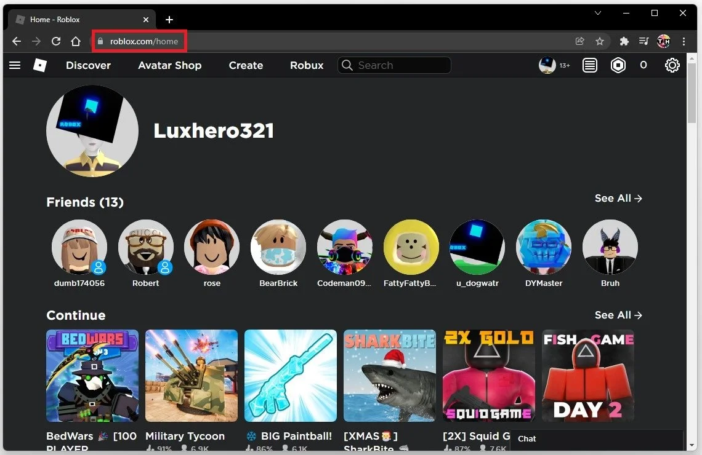Open the BIG Paintball! game thumbnail
The image size is (702, 455).
pos(291,376)
